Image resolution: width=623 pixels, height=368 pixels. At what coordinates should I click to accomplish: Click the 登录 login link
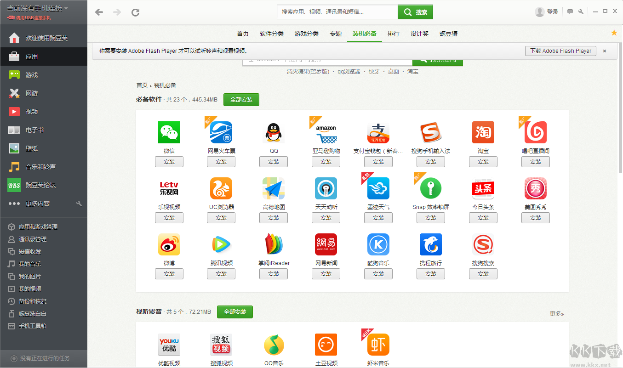[x=552, y=12]
